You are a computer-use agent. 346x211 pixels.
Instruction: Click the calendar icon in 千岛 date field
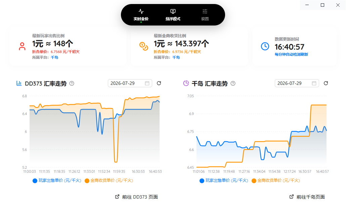(314, 83)
